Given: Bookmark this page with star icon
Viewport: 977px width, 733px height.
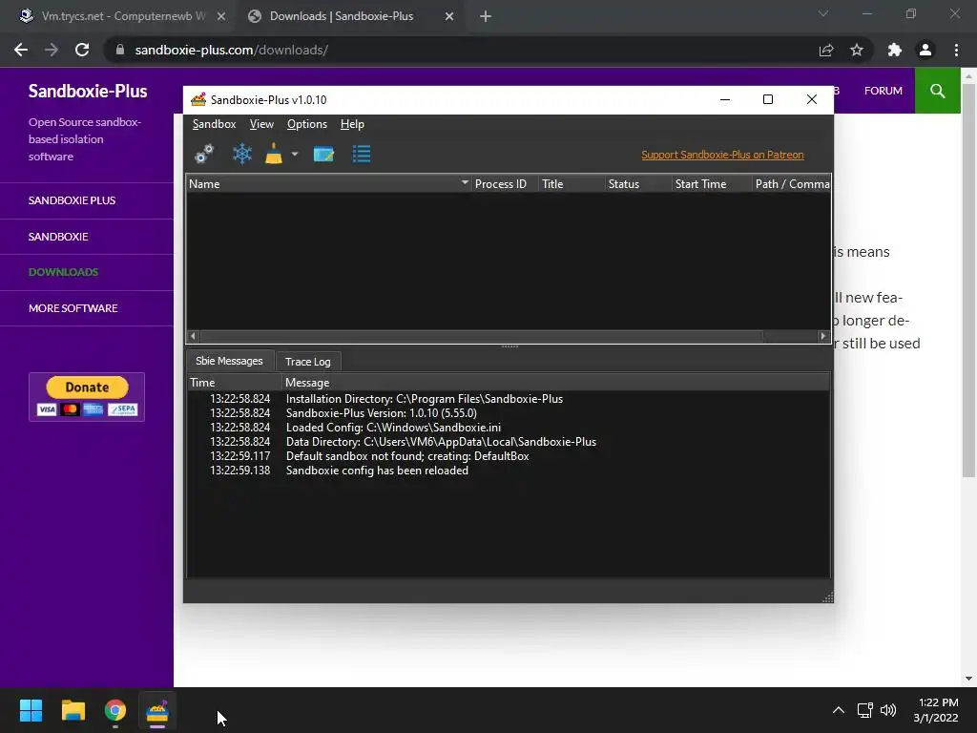Looking at the screenshot, I should click(x=857, y=50).
